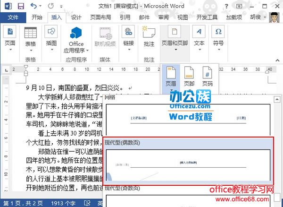This screenshot has height=207, width=283.
Task: Open the 符号 (Symbols) ribbon dropdown
Action: (x=218, y=38)
